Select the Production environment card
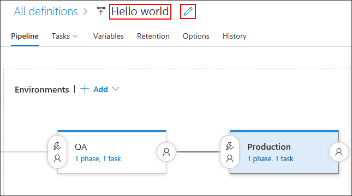The width and height of the screenshot is (352, 196). click(284, 152)
